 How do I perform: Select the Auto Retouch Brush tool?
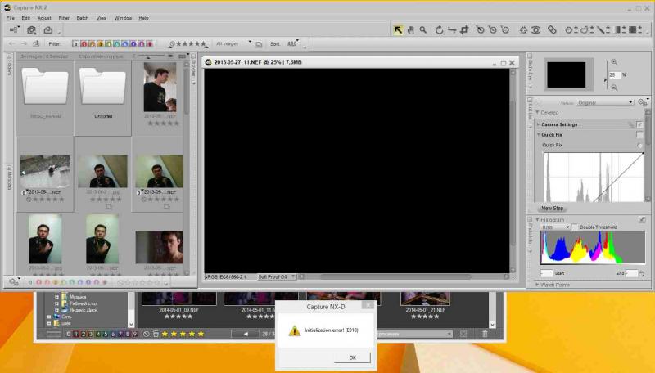tap(552, 30)
